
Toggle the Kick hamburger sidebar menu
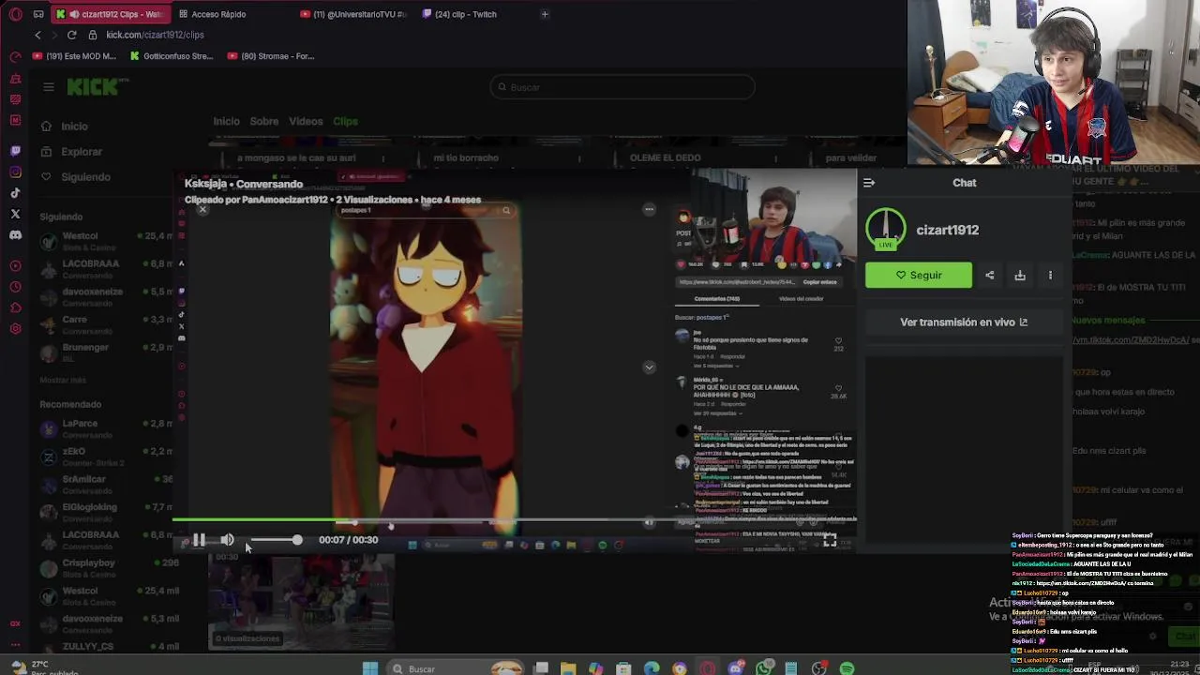(x=48, y=87)
